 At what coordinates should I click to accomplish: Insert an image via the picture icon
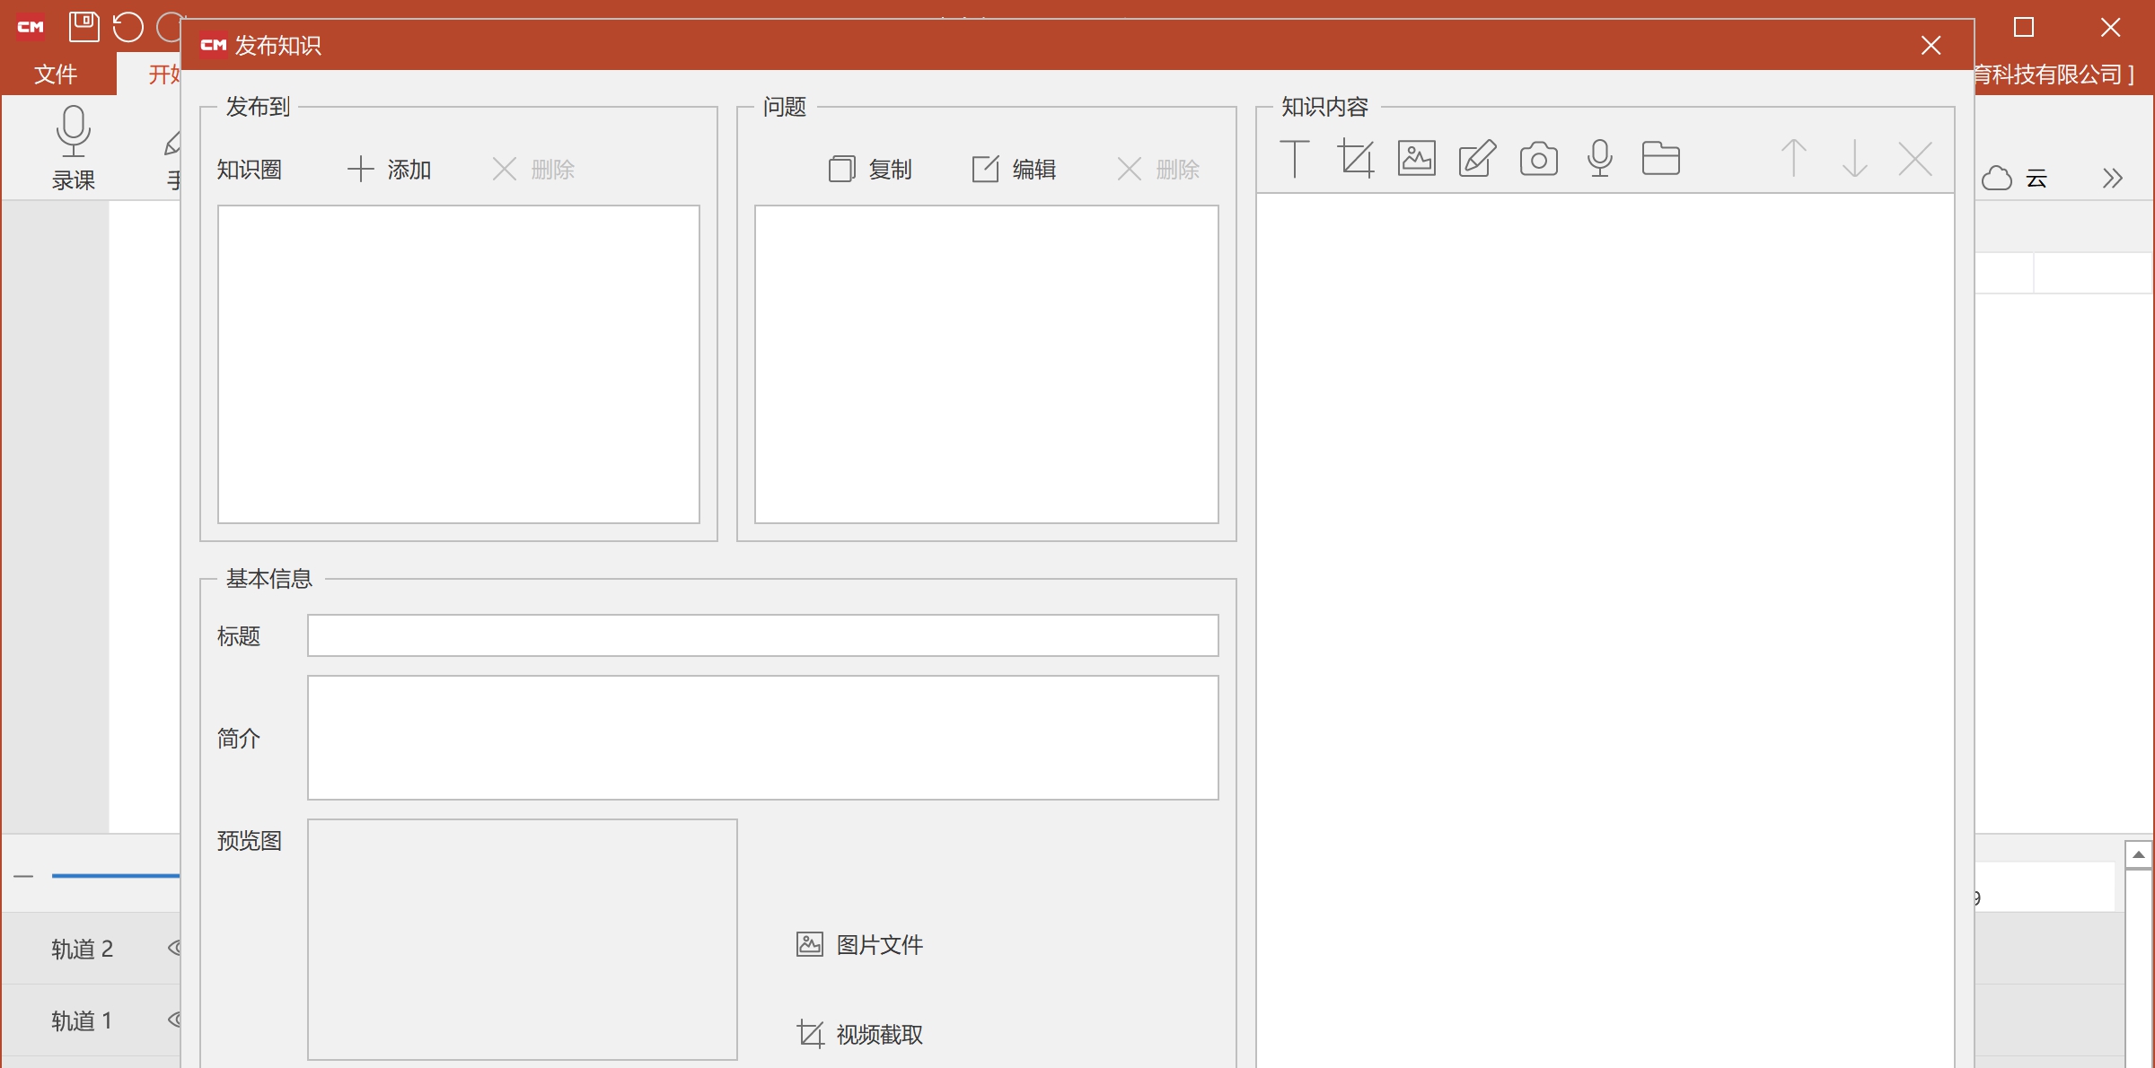tap(1417, 158)
